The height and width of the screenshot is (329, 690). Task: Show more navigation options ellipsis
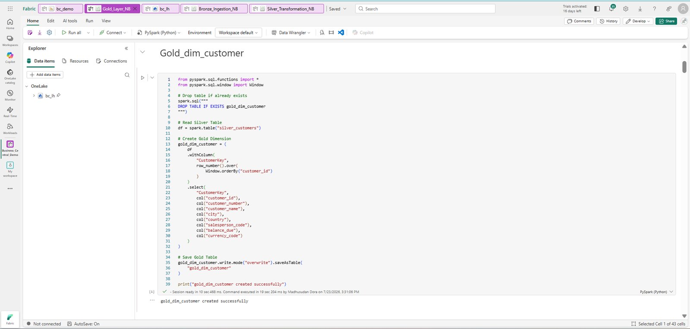pos(10,188)
